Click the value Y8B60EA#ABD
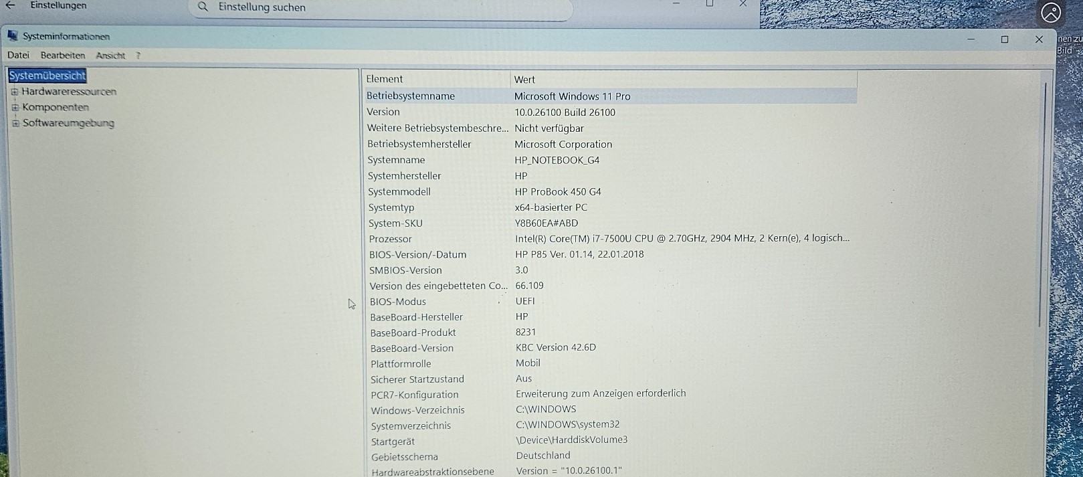This screenshot has width=1083, height=477. [x=547, y=223]
